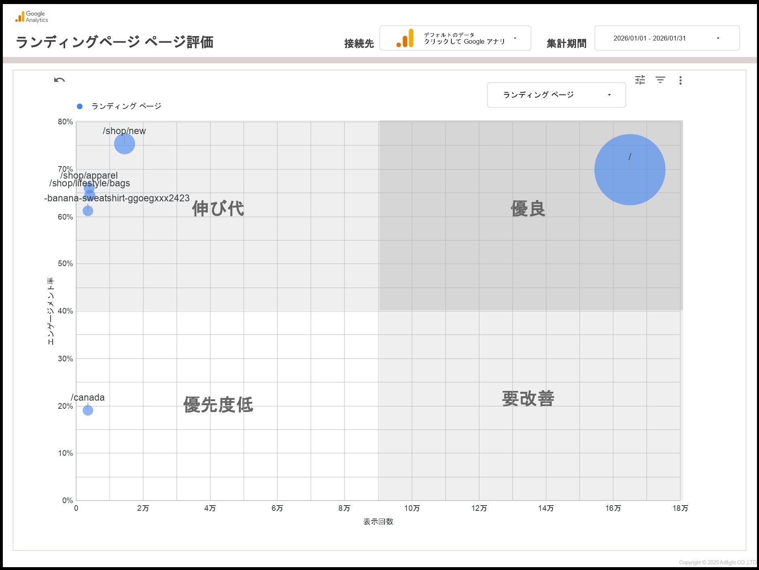Click the 優良 quadrant label
The width and height of the screenshot is (759, 570).
[x=528, y=209]
